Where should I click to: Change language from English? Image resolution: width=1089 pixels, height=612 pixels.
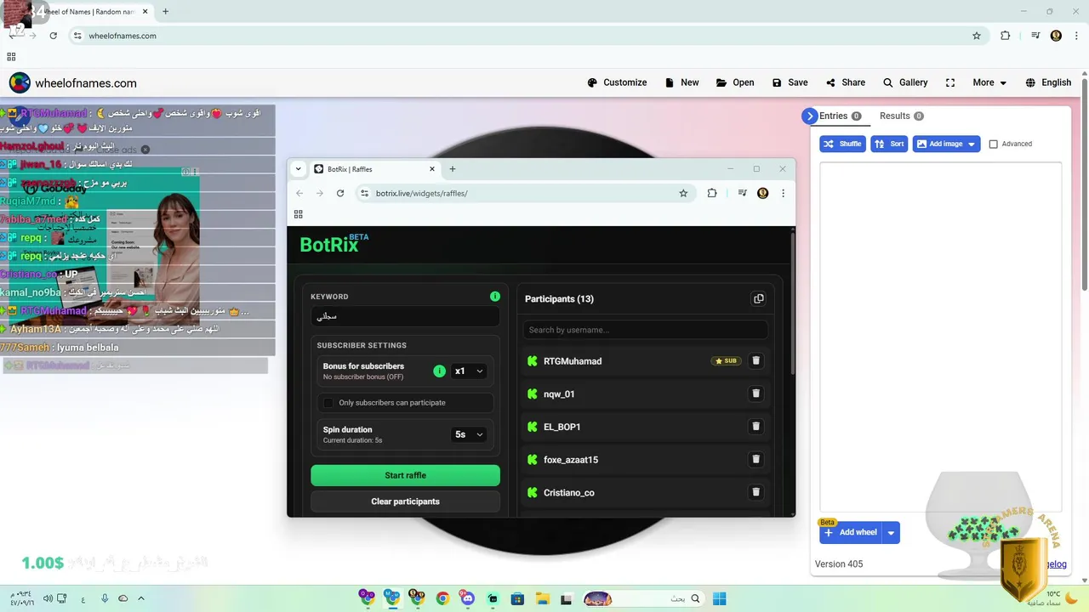coord(1048,82)
